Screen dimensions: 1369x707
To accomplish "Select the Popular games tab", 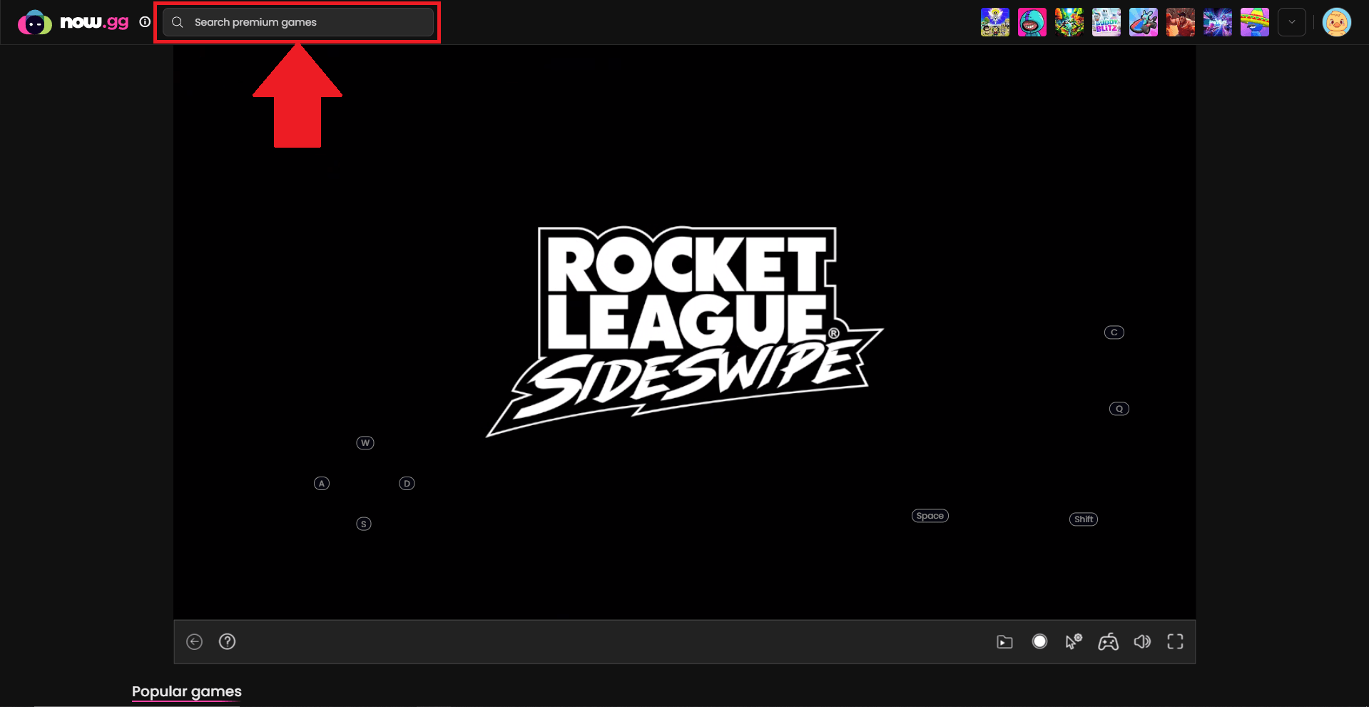I will point(187,691).
